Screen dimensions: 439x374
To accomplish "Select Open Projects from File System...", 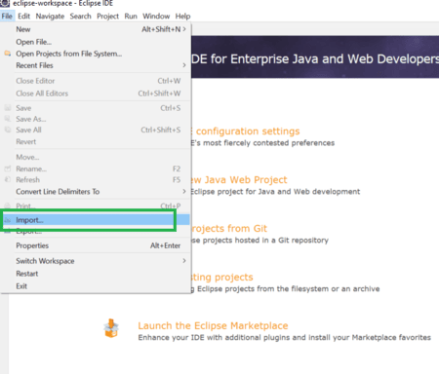I will pyautogui.click(x=96, y=54).
